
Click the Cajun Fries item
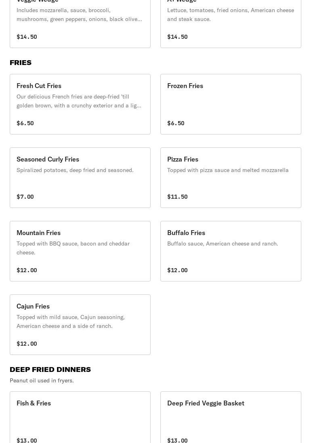tap(80, 324)
